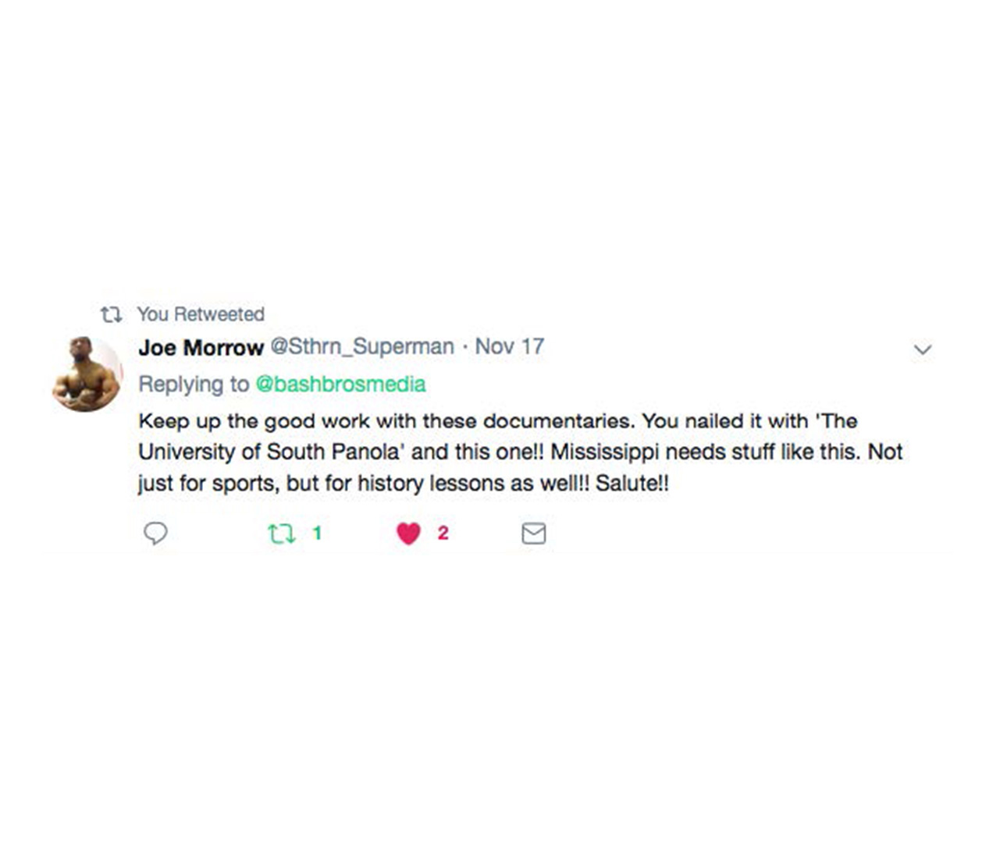The width and height of the screenshot is (982, 851).
Task: Open the tweet options chevron menu
Action: (x=923, y=349)
